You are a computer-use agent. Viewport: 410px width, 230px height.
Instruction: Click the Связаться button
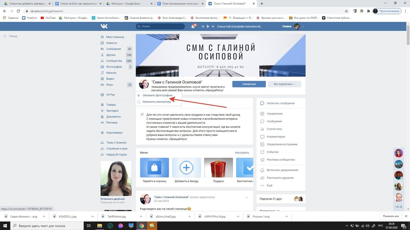pos(249,84)
